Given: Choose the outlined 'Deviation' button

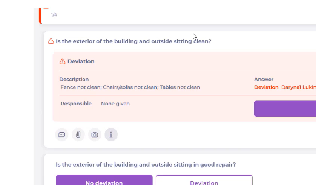Looking at the screenshot, I should [x=204, y=181].
